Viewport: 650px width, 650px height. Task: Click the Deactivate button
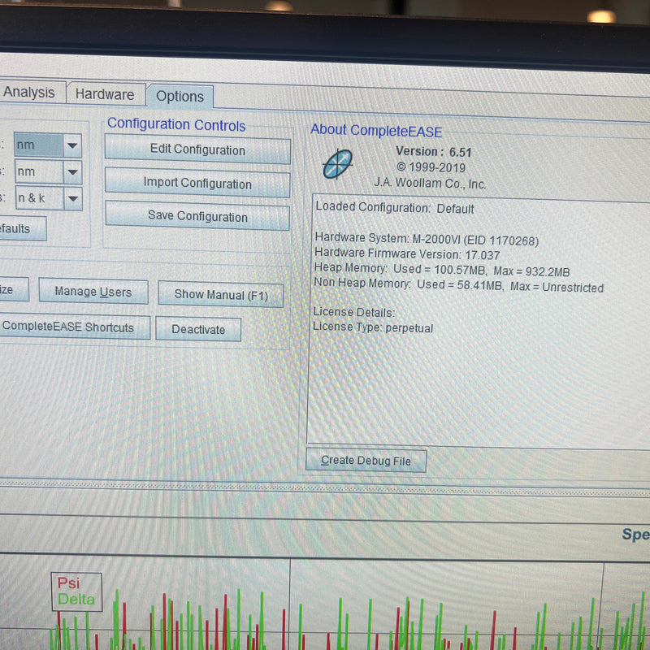coord(198,330)
